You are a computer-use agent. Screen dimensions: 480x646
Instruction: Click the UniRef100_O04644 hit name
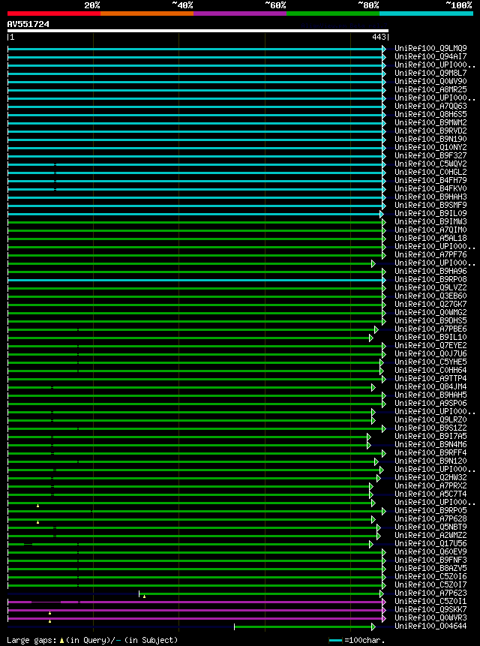430,626
